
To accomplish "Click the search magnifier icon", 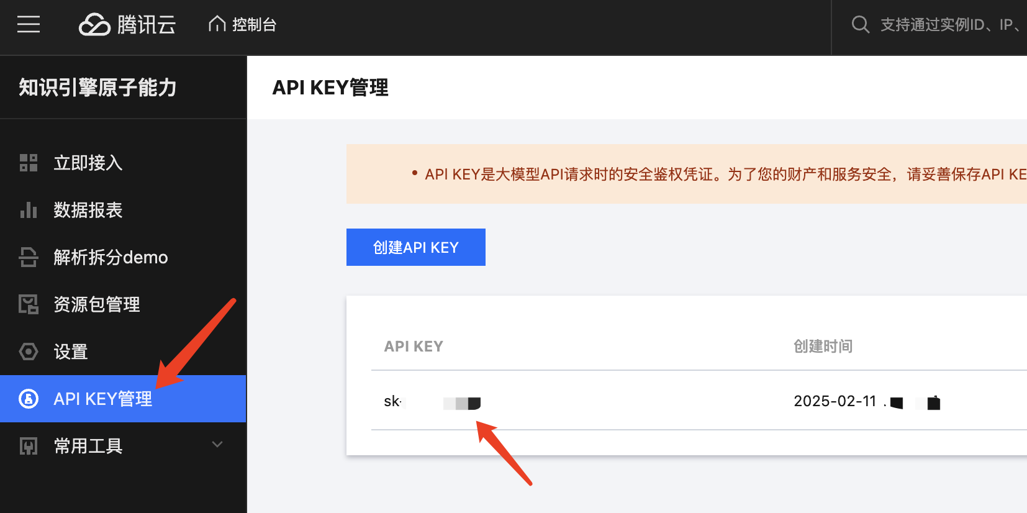I will [x=860, y=24].
